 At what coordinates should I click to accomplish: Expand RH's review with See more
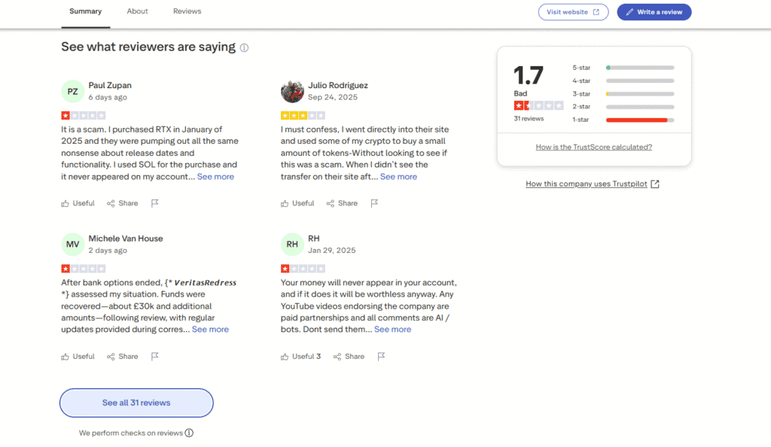[x=392, y=329]
